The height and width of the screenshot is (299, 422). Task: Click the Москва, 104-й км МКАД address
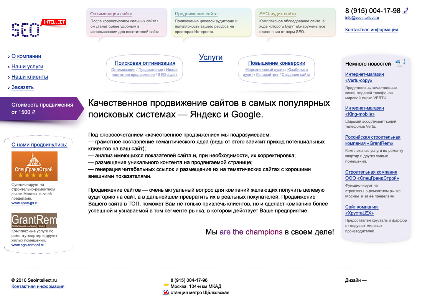196,286
